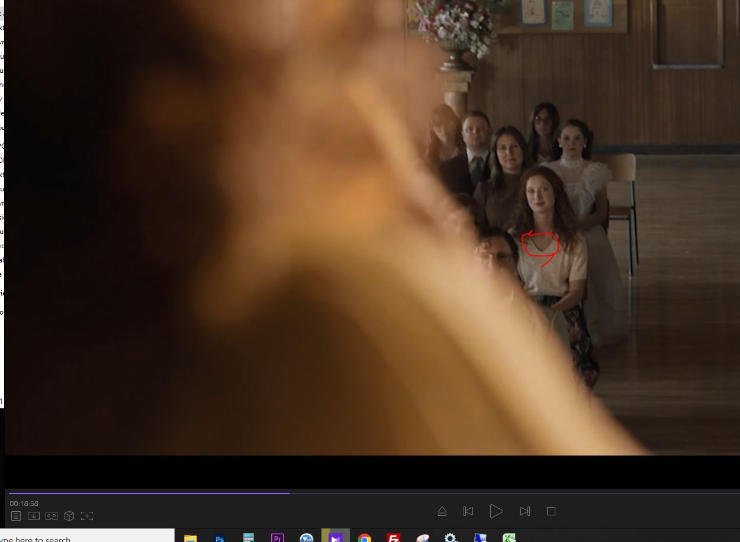Open Calculator from the taskbar
The image size is (740, 542).
click(x=249, y=538)
